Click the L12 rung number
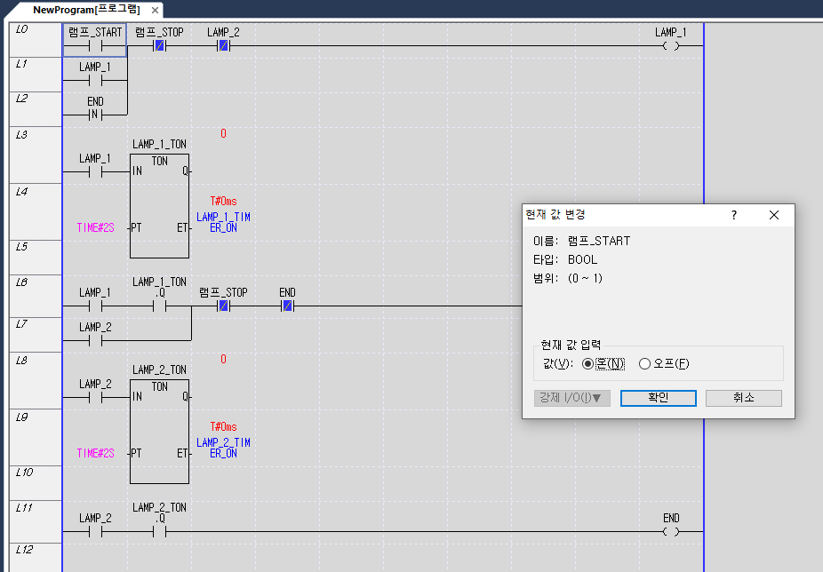The height and width of the screenshot is (572, 823). coord(24,550)
